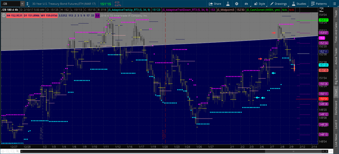
Task: Click the green 151'15 last price header
Action: tap(105, 4)
